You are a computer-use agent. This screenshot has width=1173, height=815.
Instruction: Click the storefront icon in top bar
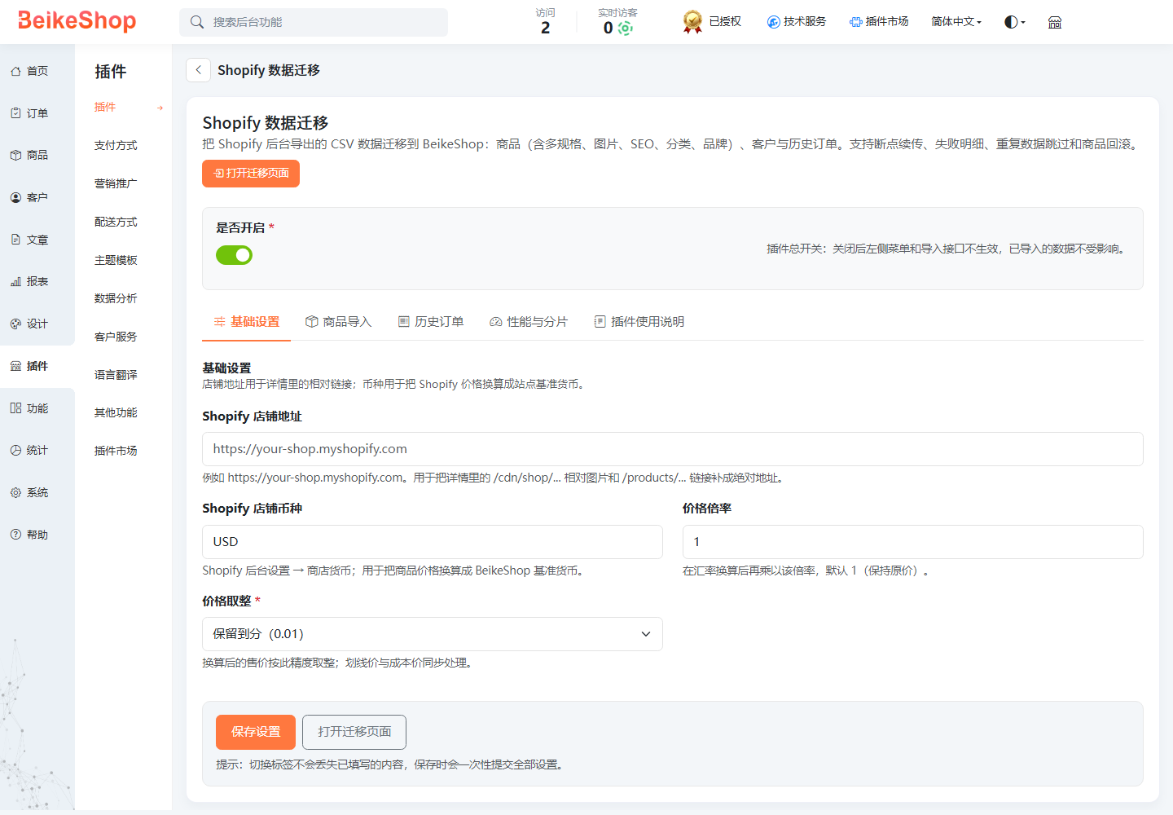click(1055, 22)
